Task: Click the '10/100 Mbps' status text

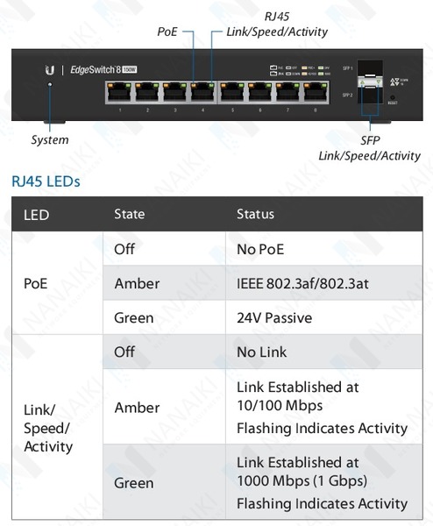Action: pos(280,405)
